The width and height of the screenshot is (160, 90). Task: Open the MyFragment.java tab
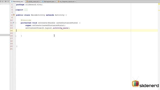click(49, 1)
